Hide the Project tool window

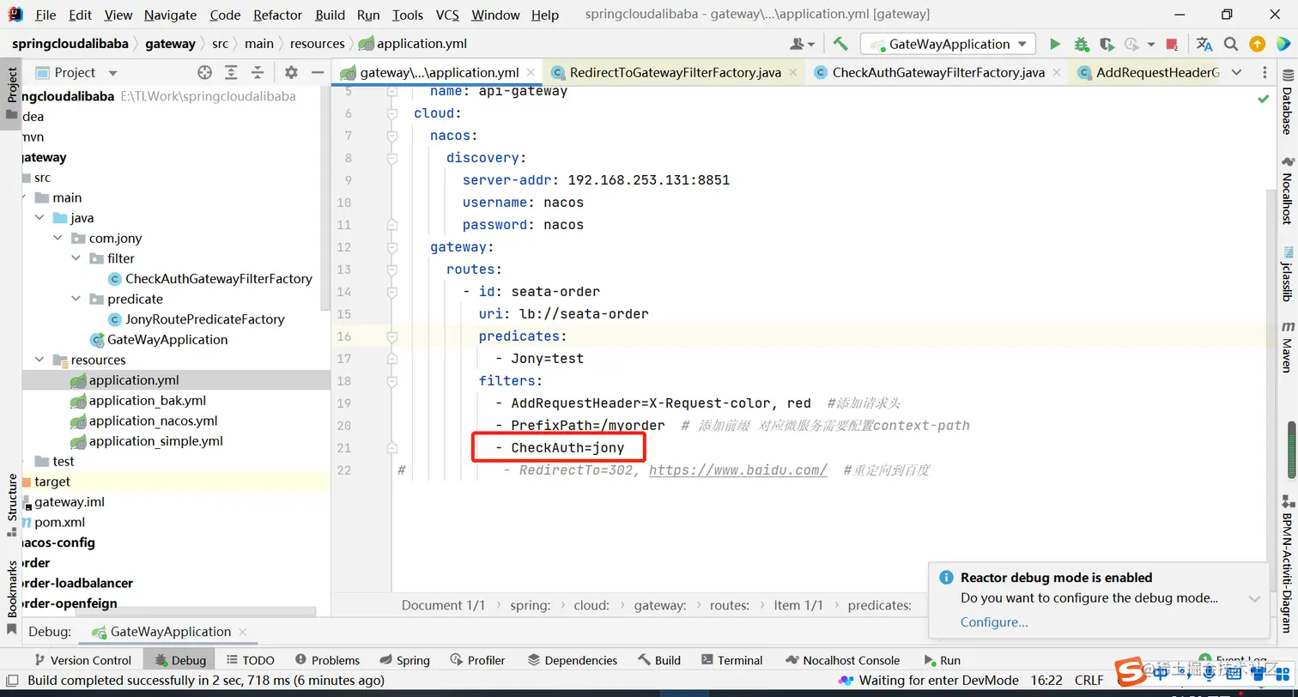pyautogui.click(x=318, y=73)
